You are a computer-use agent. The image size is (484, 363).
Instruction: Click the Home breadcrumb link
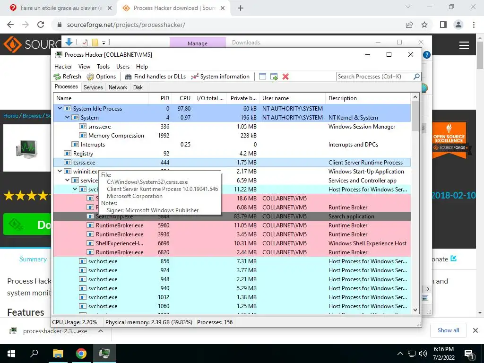11,116
